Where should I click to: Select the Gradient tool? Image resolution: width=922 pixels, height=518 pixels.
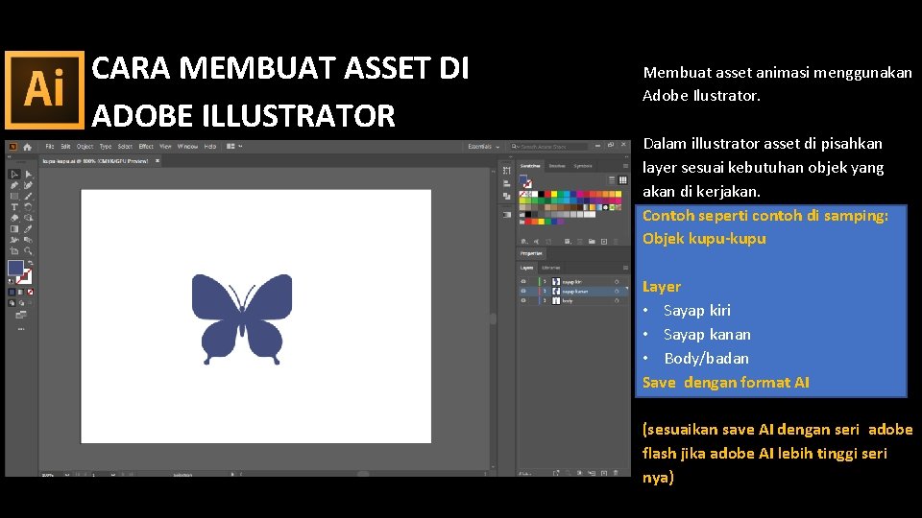coord(14,229)
